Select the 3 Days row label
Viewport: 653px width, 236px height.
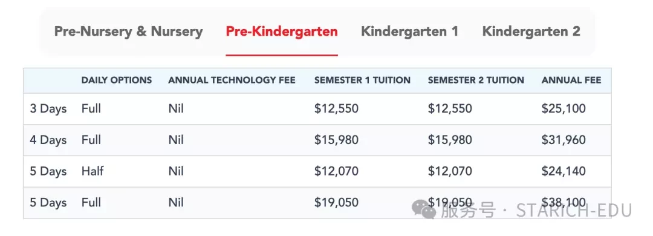coord(48,109)
